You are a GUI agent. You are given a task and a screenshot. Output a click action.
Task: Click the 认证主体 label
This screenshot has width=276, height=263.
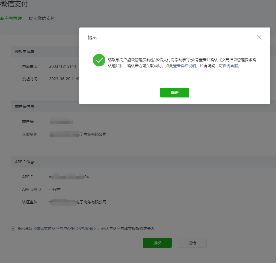point(30,202)
